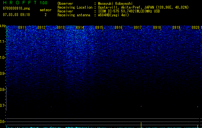Viewport: 202px width, 128px height.
Task: Click the cyan echo dot below 0920
Action: [x=198, y=107]
